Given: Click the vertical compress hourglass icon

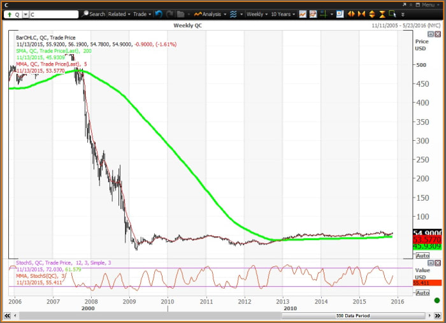Looking at the screenshot, I should pyautogui.click(x=382, y=14).
